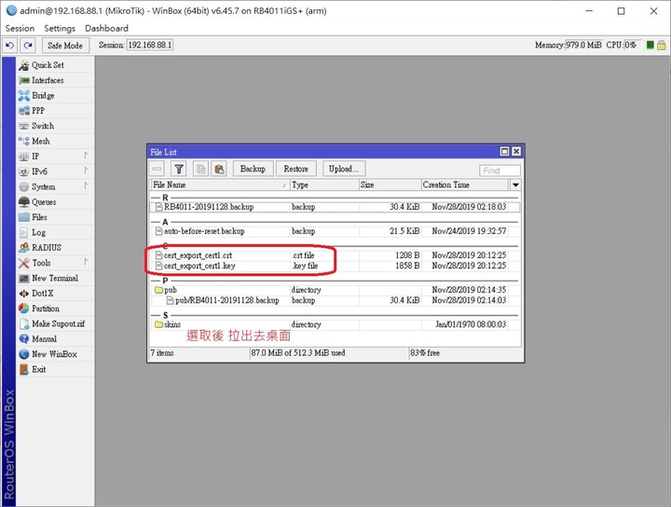Click the Find search field
The width and height of the screenshot is (671, 507).
point(500,171)
